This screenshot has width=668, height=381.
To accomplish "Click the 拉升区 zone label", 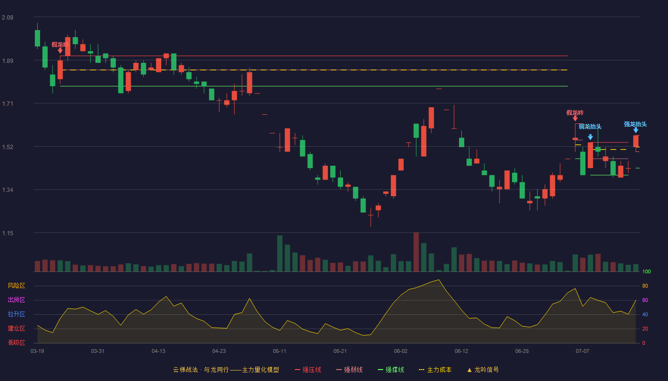I will coord(16,314).
